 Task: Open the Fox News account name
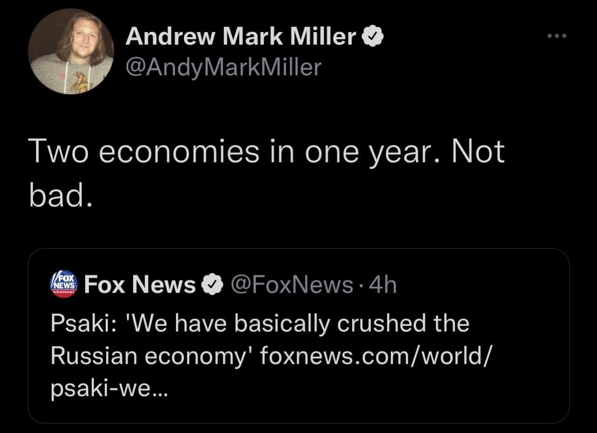(140, 285)
